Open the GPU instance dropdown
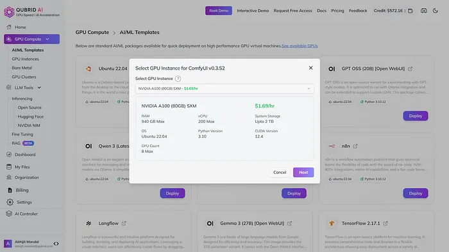Screen dimensions: 449x252 coord(224,88)
